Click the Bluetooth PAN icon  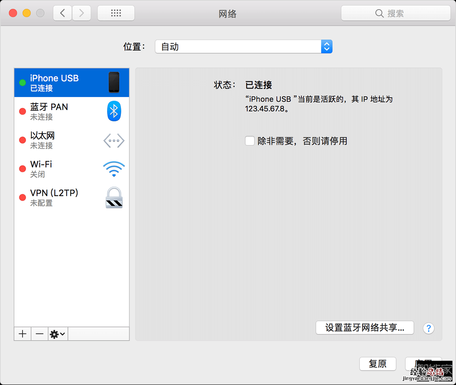[x=114, y=111]
